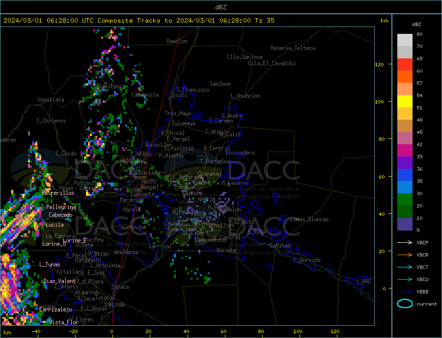442x338 pixels.
Task: Click the Anchoris place label
Action: click(126, 252)
